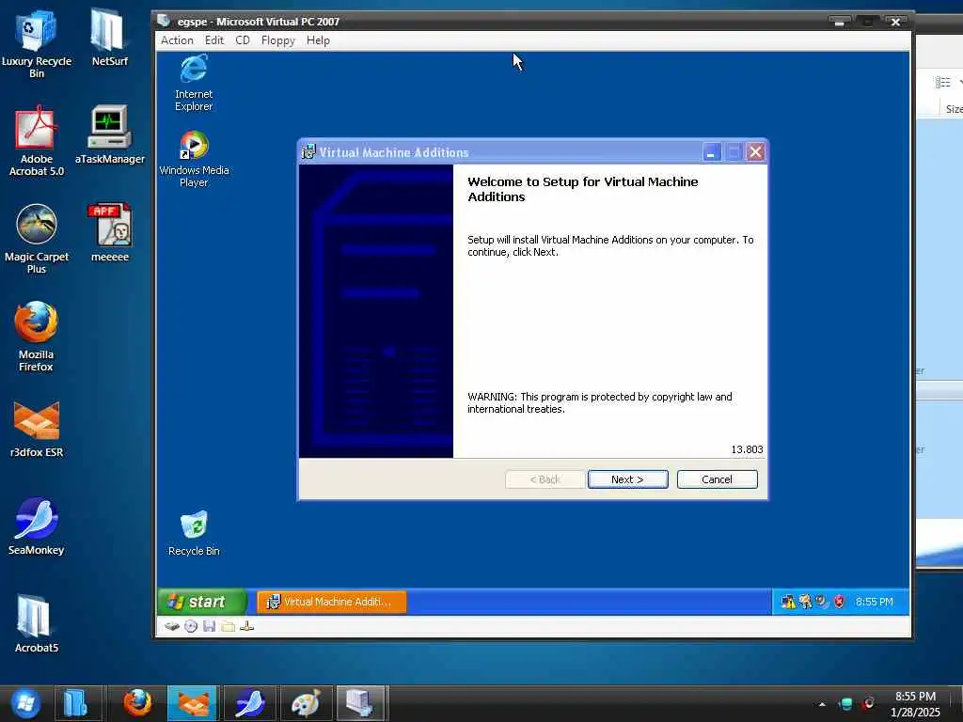Close the Virtual Machine Additions dialog
Screen dimensions: 963x722
click(755, 152)
